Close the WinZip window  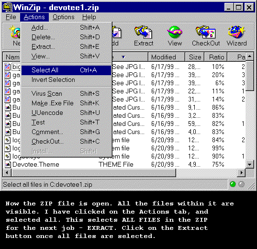[249, 8]
